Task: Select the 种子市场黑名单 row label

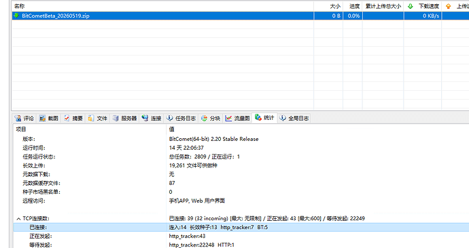Action: (41, 192)
